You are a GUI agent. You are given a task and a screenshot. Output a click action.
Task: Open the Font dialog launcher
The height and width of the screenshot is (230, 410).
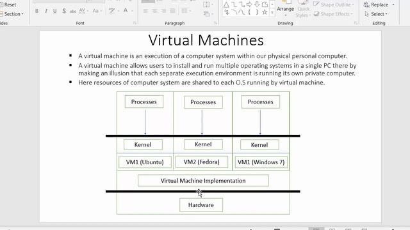(135, 23)
